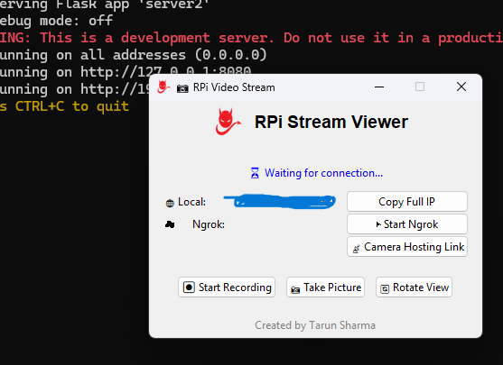The image size is (503, 365).
Task: Minimize the RPi Video Stream window
Action: pos(379,87)
